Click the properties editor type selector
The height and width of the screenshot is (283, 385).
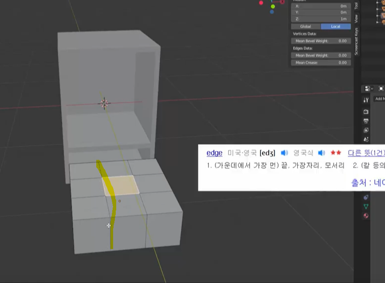369,88
